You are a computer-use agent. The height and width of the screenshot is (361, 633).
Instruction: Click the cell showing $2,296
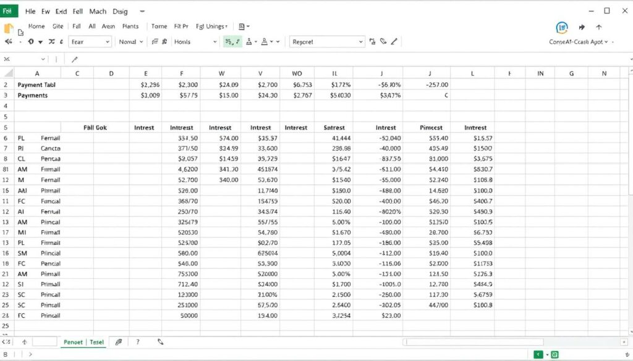point(146,85)
